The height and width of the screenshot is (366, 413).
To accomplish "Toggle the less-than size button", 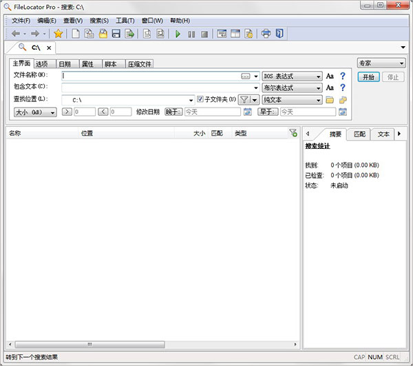I will 103,112.
